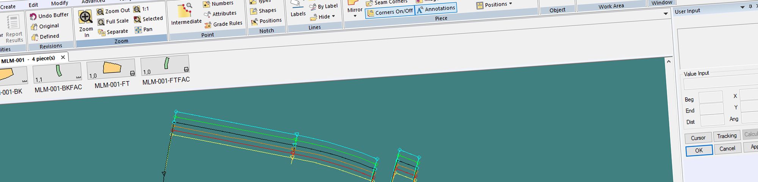Show lines By Label
This screenshot has width=758, height=182.
tap(323, 6)
